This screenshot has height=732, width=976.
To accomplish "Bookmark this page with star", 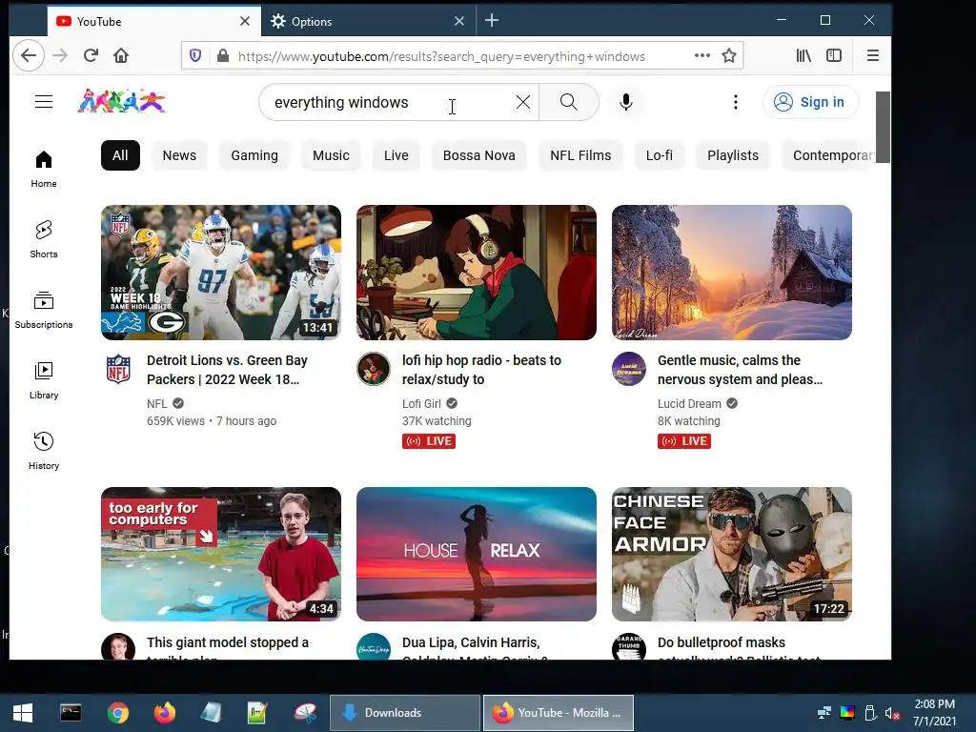I will (729, 56).
